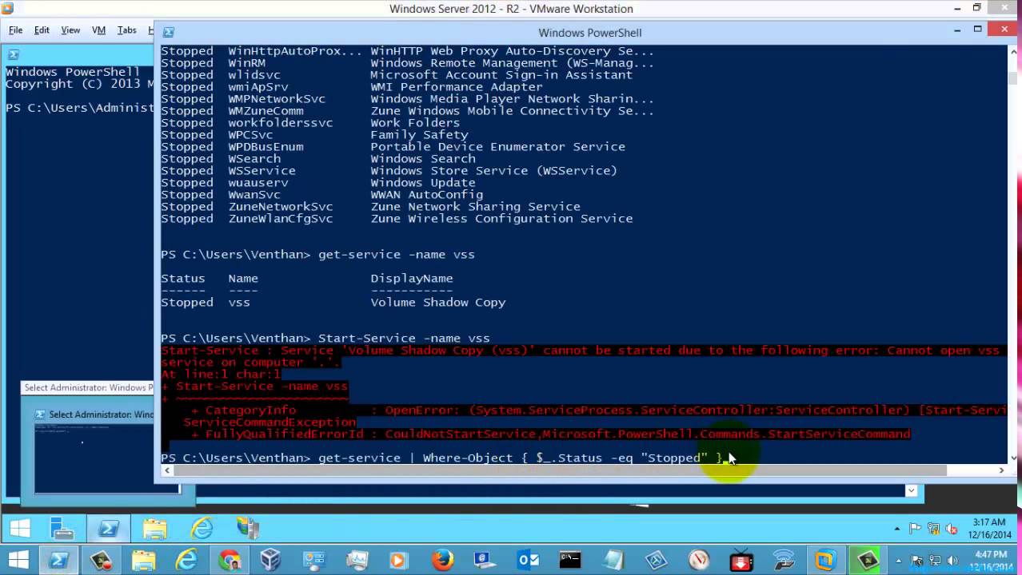Launch Internet Explorer on the guest VM taskbar

pyautogui.click(x=202, y=529)
